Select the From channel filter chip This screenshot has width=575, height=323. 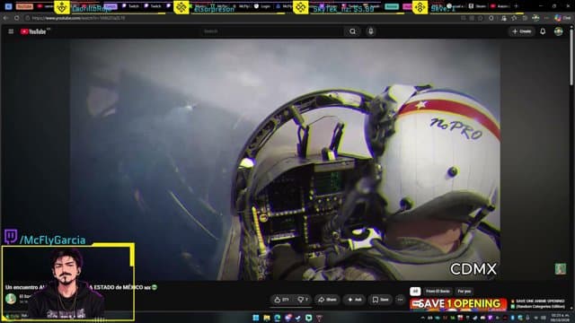[438, 291]
